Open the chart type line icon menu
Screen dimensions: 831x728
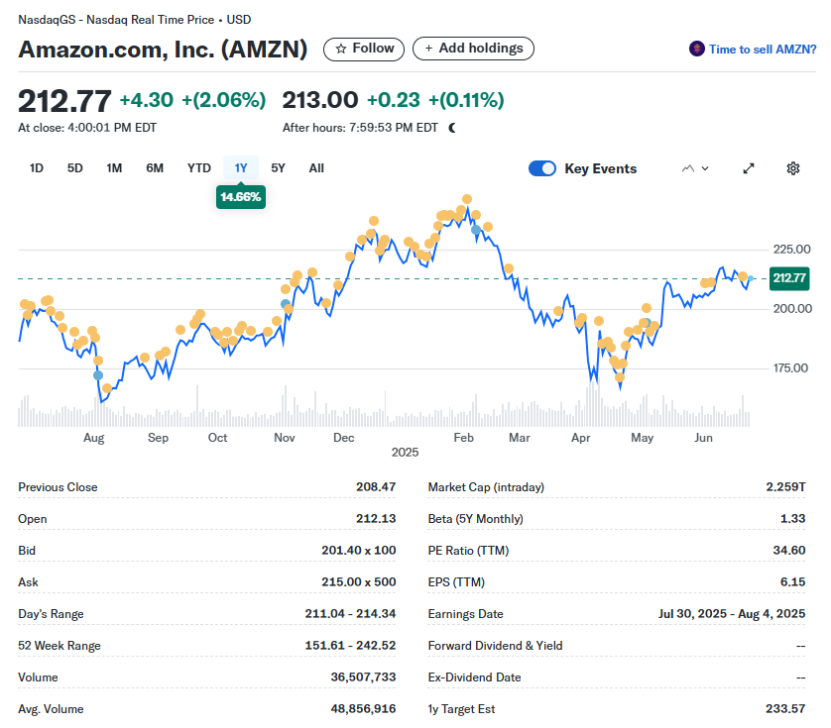[x=688, y=168]
